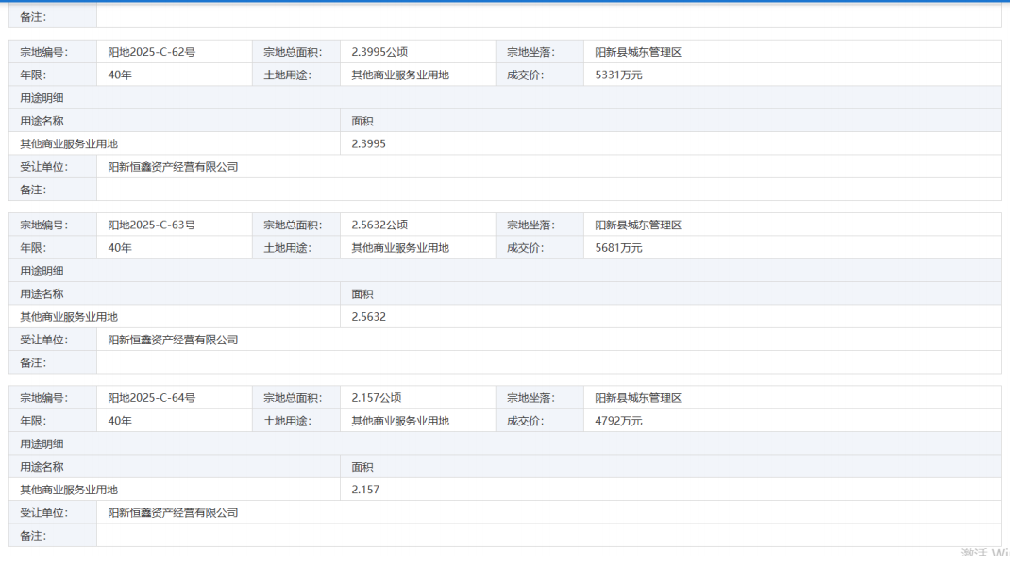The width and height of the screenshot is (1010, 566).
Task: Click the empty 备注 field at the top
Action: 547,17
